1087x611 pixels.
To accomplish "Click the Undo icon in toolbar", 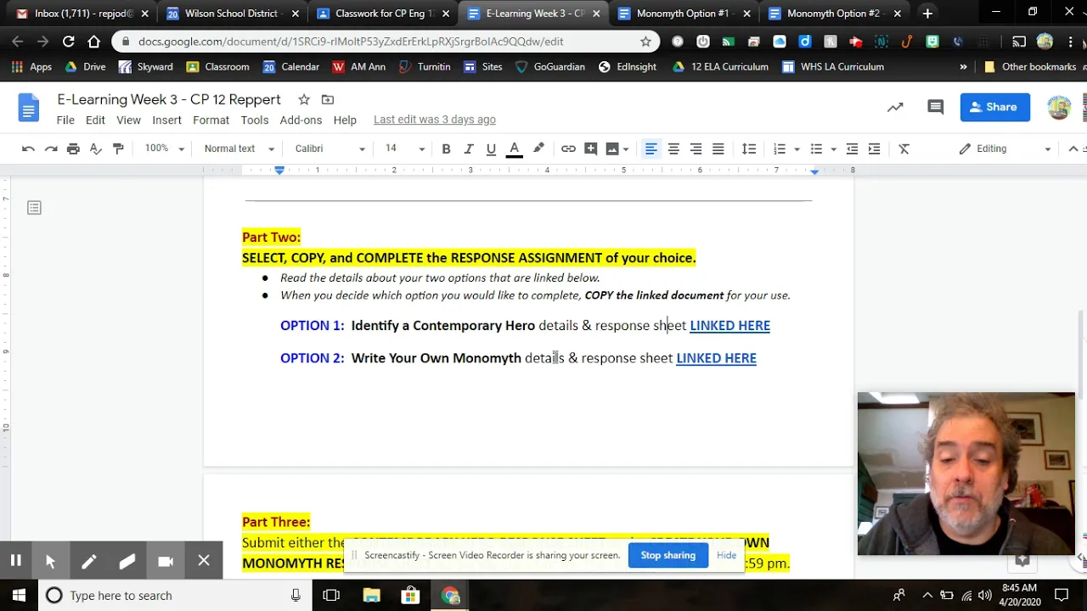I will pyautogui.click(x=28, y=149).
